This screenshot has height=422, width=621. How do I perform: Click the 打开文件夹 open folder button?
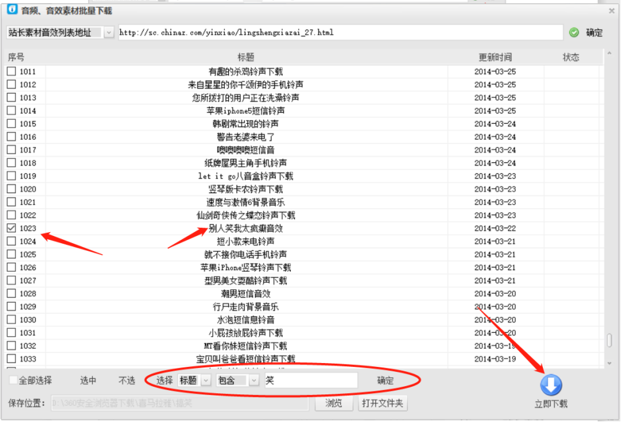pos(384,403)
